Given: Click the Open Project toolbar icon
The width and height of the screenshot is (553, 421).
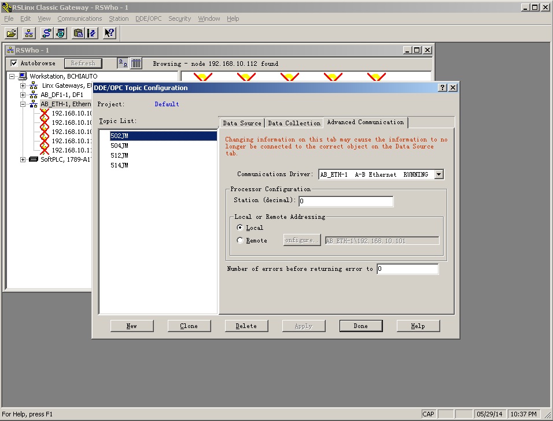Looking at the screenshot, I should pos(12,33).
